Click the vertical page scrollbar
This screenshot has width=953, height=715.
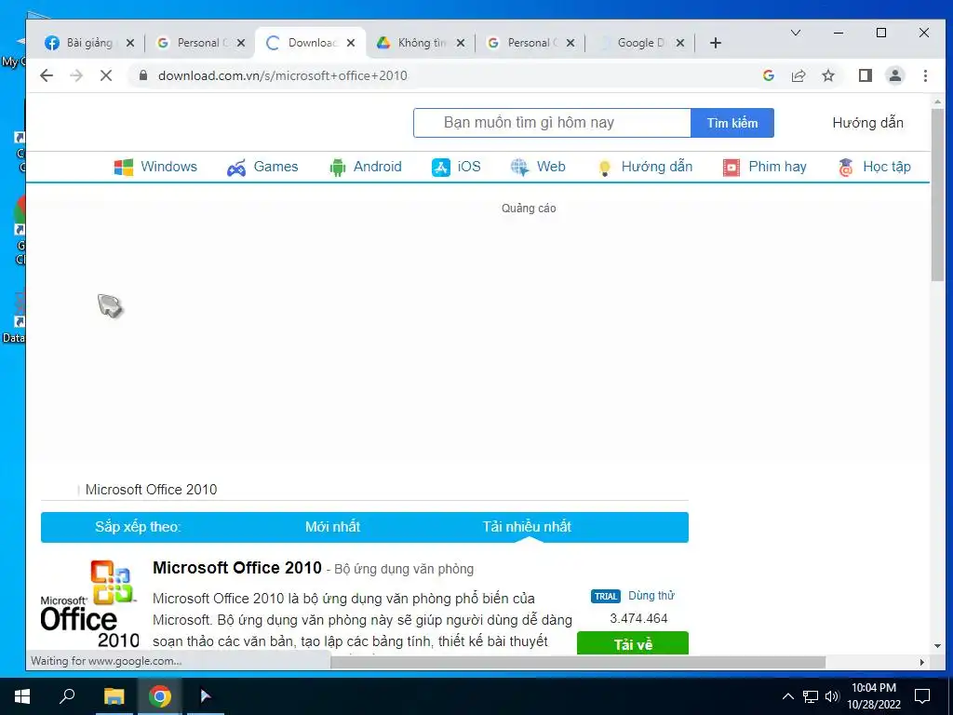pos(937,195)
